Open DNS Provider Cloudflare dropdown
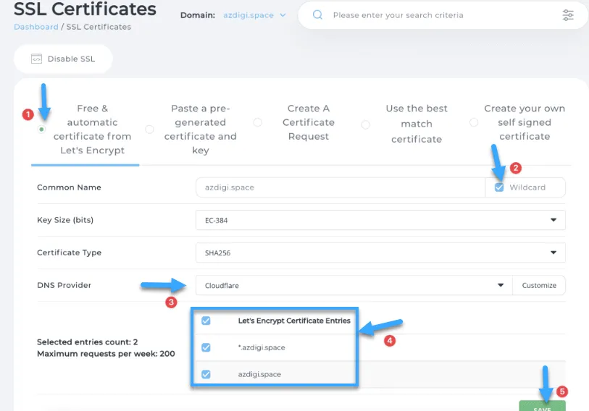Image resolution: width=589 pixels, height=411 pixels. pyautogui.click(x=354, y=285)
